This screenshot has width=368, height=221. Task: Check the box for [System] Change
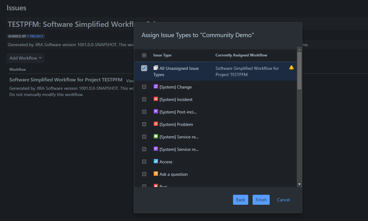144,87
